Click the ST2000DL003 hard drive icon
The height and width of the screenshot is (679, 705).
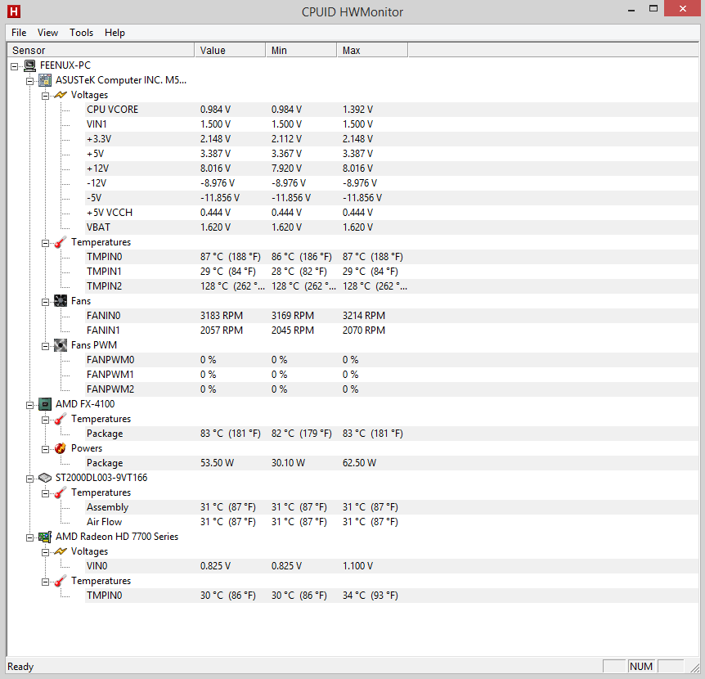[x=45, y=478]
